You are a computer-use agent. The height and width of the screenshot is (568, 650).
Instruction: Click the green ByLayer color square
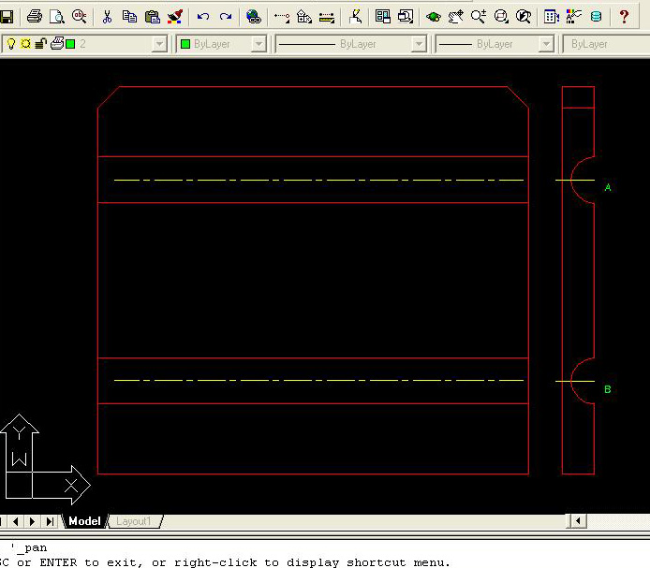tap(185, 44)
